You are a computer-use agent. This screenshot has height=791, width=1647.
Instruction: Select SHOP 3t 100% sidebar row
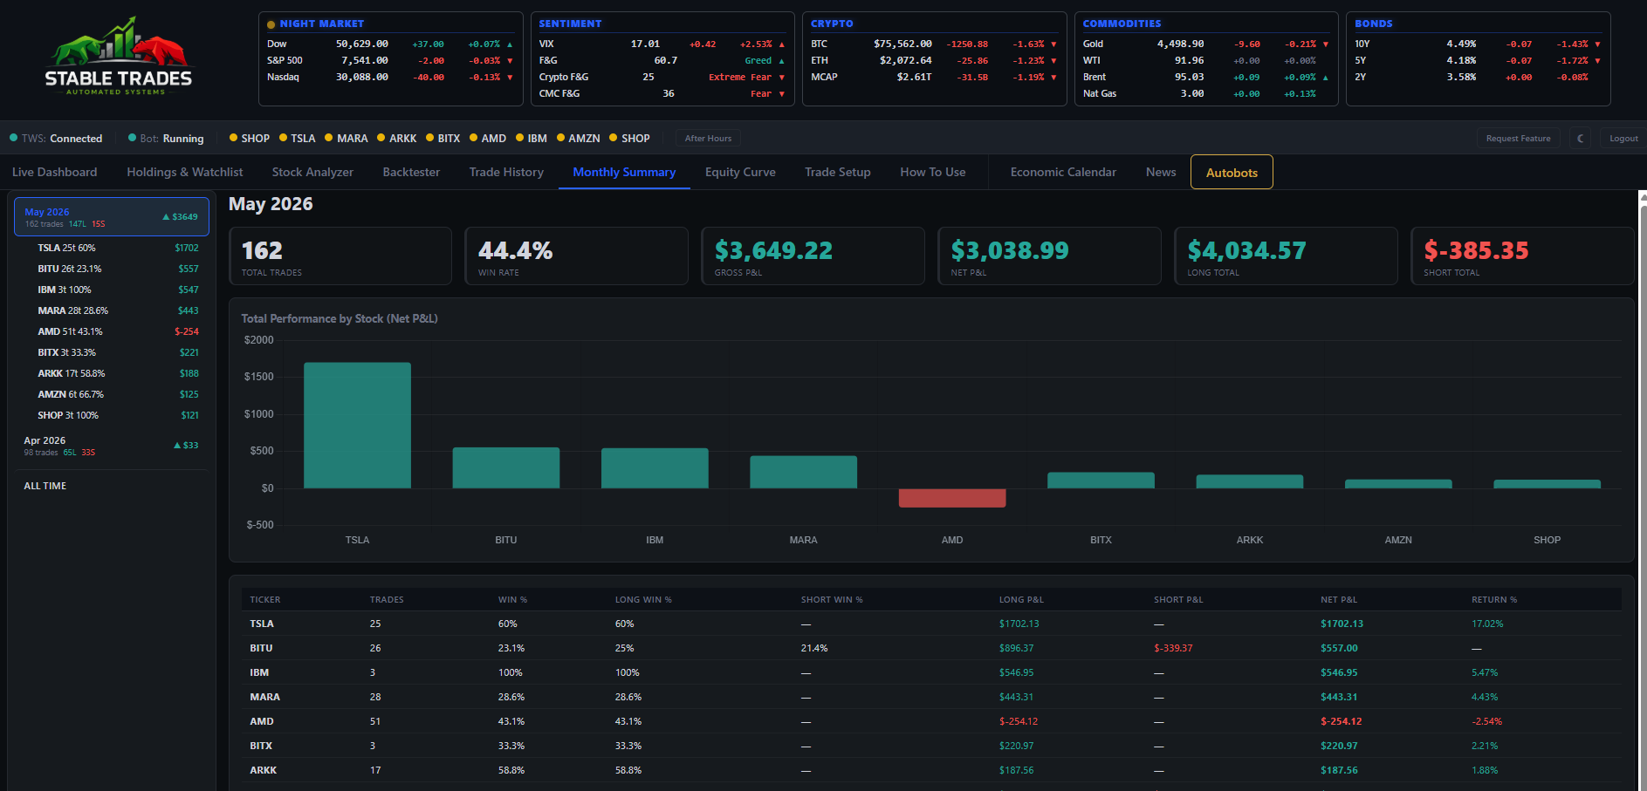118,415
